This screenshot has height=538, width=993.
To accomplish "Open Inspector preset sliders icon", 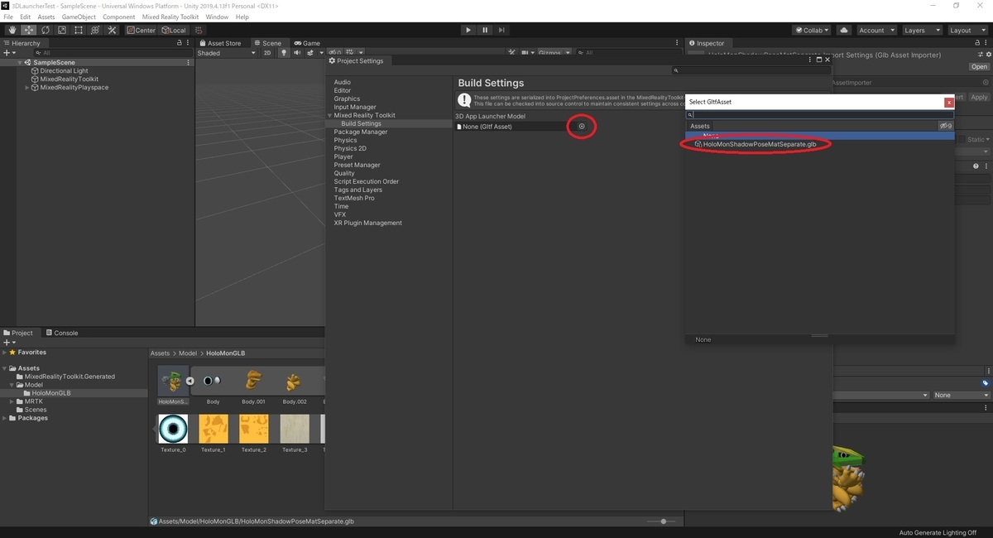I will tap(981, 55).
